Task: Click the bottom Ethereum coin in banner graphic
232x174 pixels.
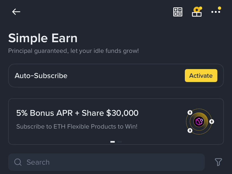Action: (x=190, y=130)
